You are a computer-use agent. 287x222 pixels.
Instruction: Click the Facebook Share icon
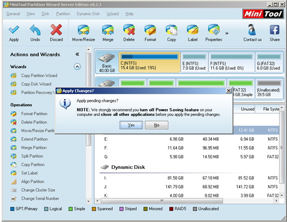click(275, 30)
